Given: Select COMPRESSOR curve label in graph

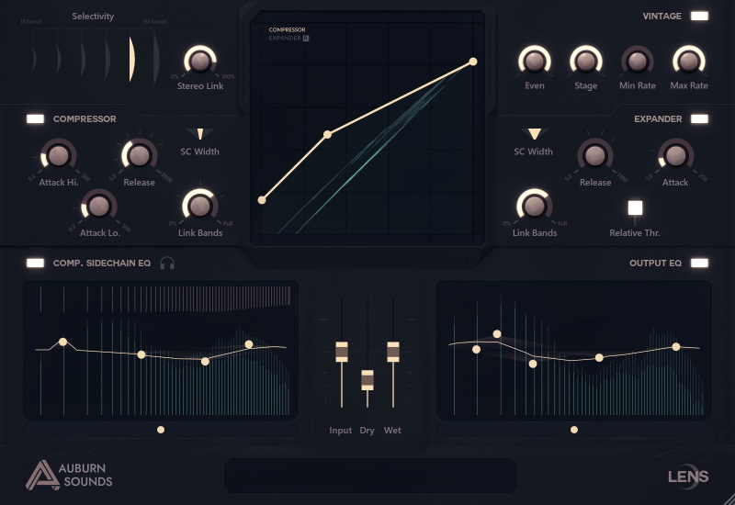Looking at the screenshot, I should (x=287, y=30).
